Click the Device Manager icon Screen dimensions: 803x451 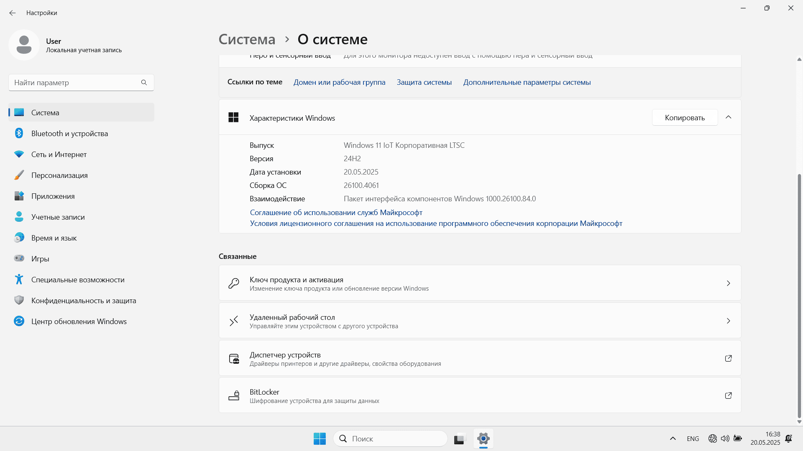pyautogui.click(x=234, y=358)
